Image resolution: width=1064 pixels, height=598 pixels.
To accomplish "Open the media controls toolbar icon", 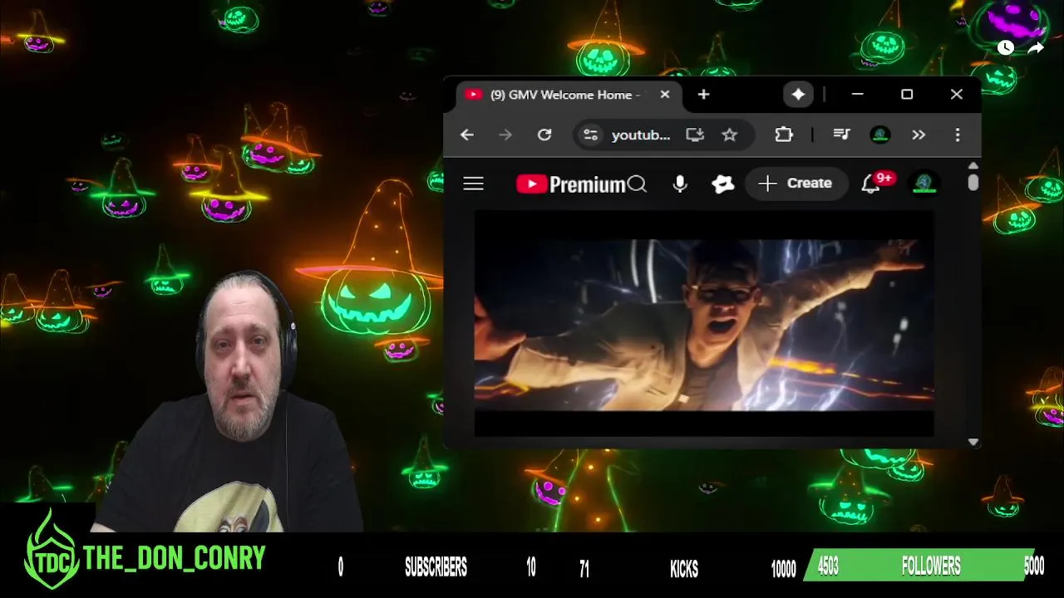I will click(x=841, y=135).
